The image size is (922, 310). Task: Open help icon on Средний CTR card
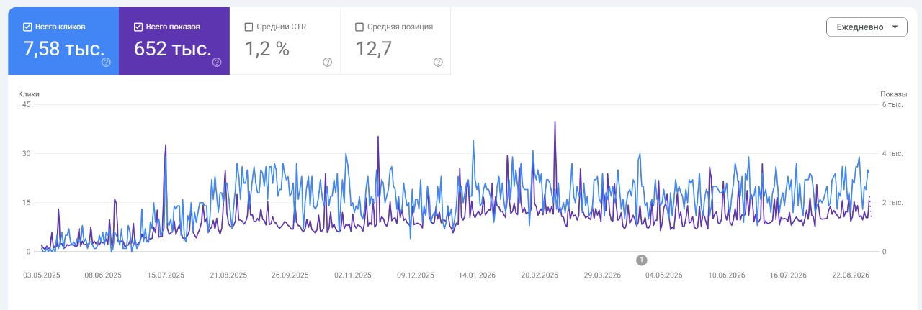click(x=327, y=63)
